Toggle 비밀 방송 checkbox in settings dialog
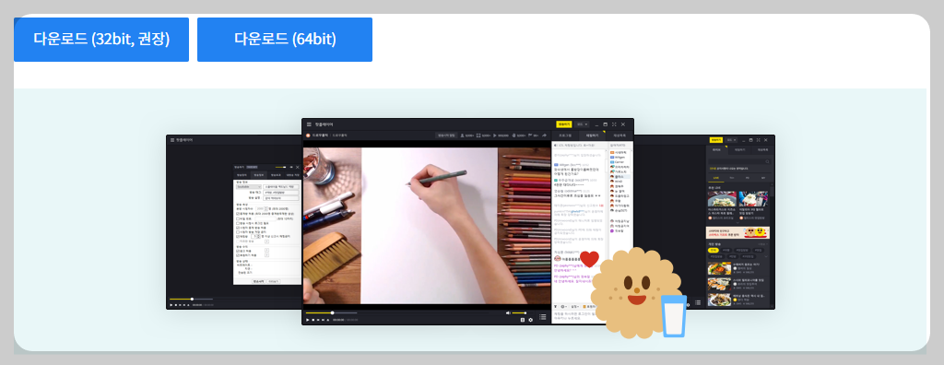The width and height of the screenshot is (944, 365). pos(238,218)
